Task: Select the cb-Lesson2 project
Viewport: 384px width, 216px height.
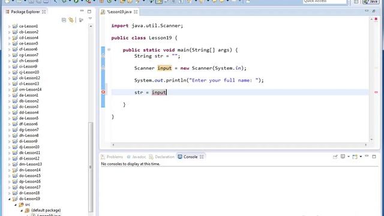Action: pyautogui.click(x=29, y=32)
